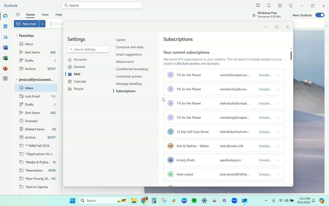Screen dimensions: 329x206
Task: Close the Settings dialog
Action: tap(288, 27)
